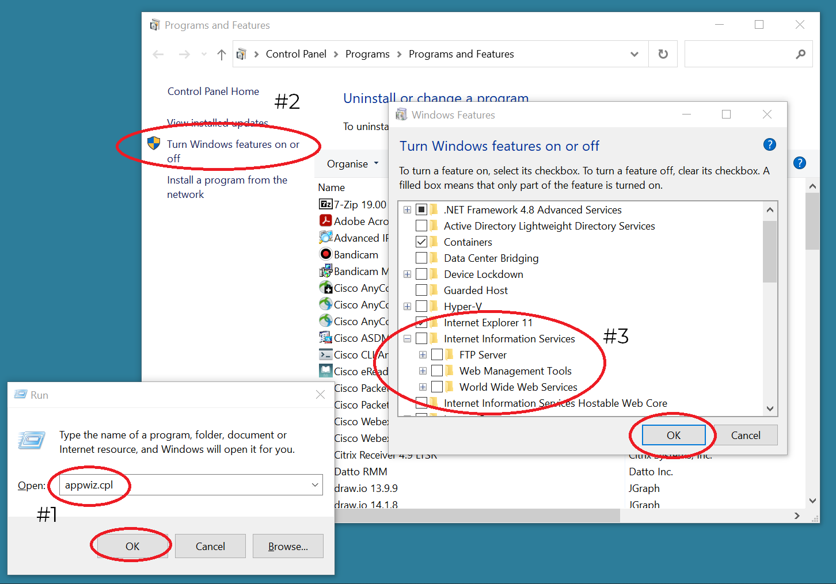
Task: Click the Control Panel icon in the address bar
Action: point(242,54)
